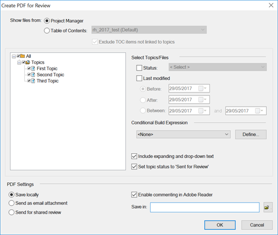Viewport: 278px width, 235px height.
Task: Click the First Topic file icon
Action: 33,68
